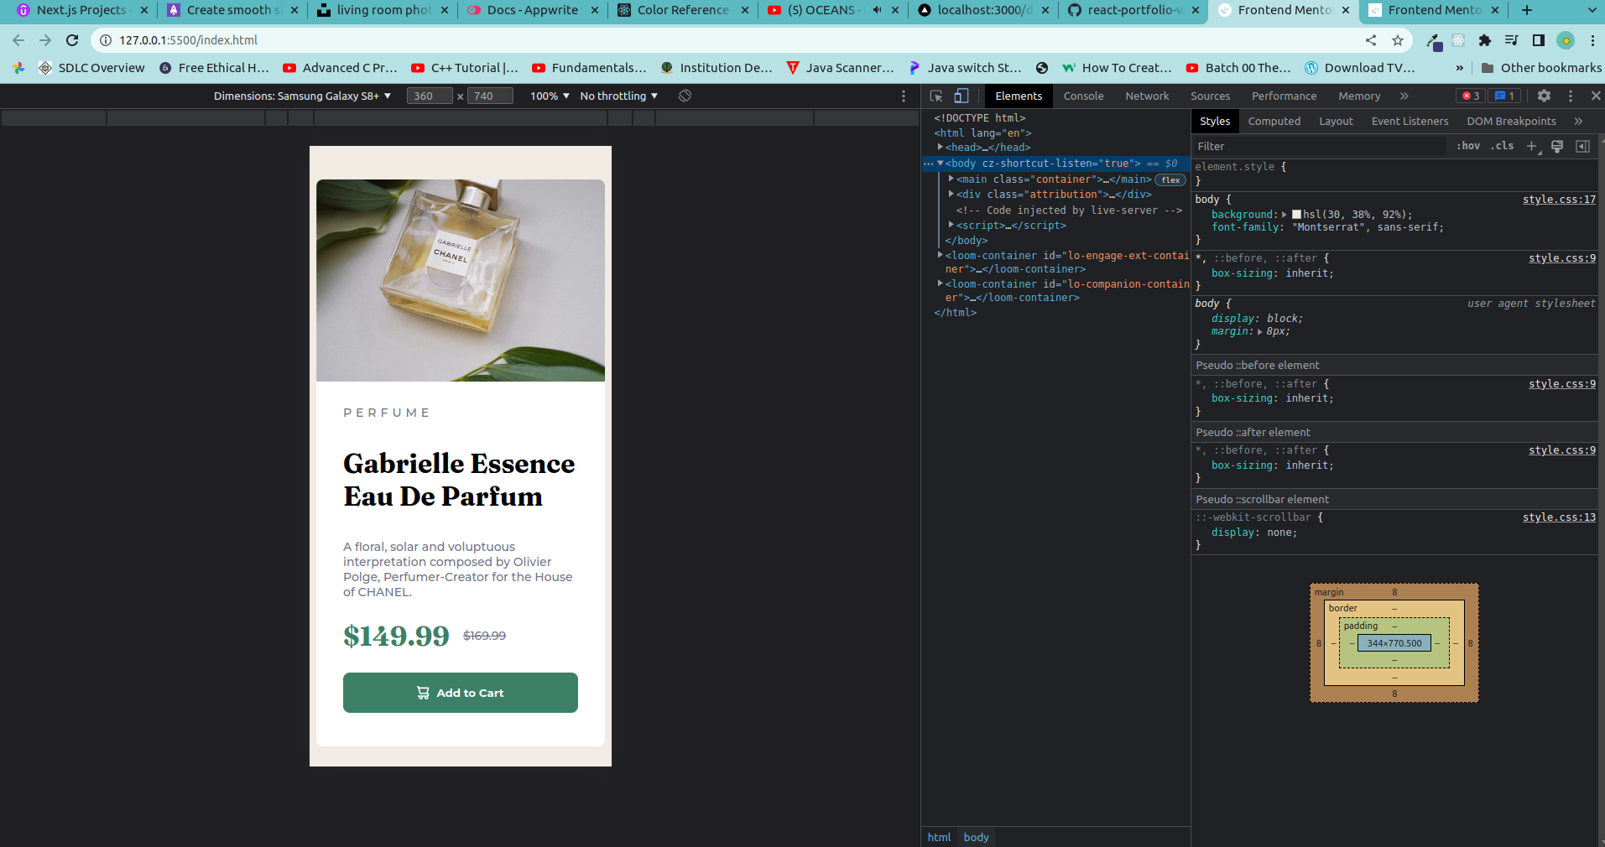This screenshot has width=1605, height=847.
Task: Share this page icon in address bar
Action: [x=1371, y=40]
